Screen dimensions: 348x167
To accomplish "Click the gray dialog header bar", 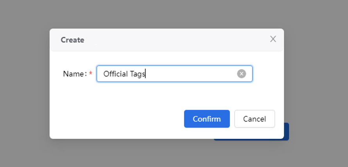I will tap(167, 40).
